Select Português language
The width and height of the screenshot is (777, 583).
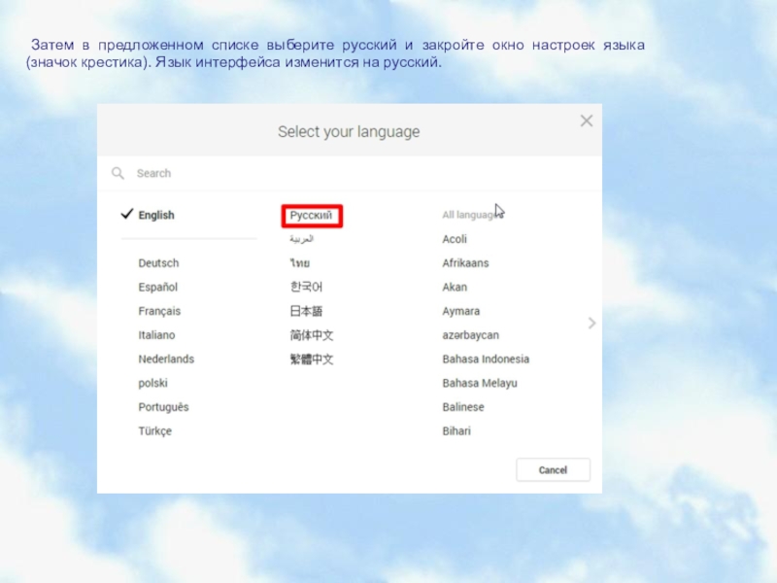coord(163,407)
